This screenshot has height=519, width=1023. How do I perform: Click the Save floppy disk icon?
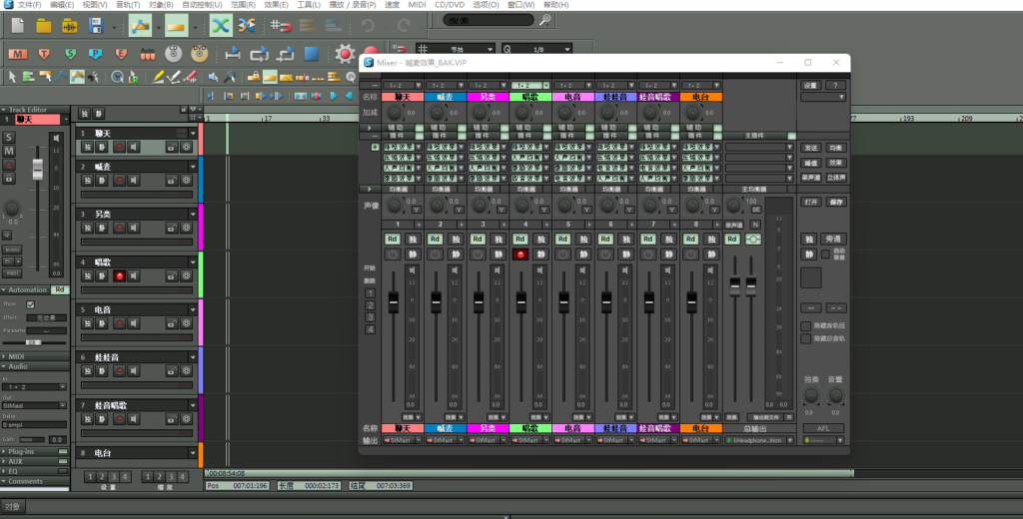96,26
